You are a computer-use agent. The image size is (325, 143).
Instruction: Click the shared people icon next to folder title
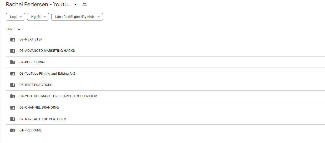tap(84, 4)
